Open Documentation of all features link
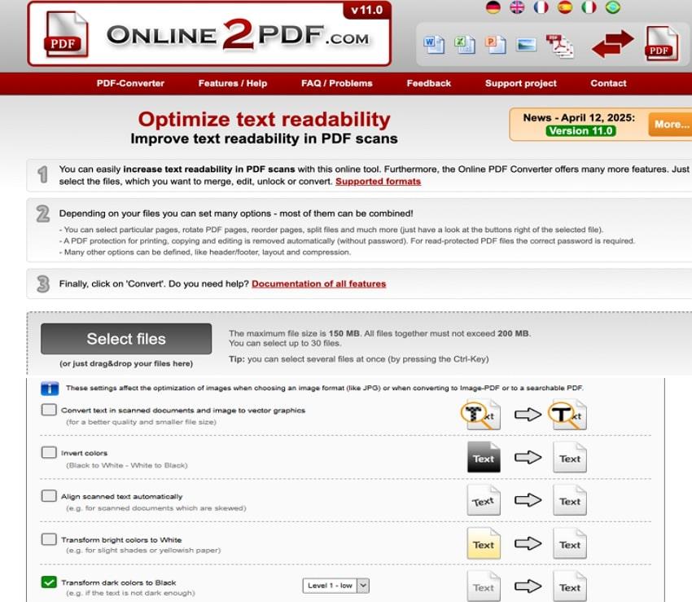The width and height of the screenshot is (692, 602). coord(318,284)
